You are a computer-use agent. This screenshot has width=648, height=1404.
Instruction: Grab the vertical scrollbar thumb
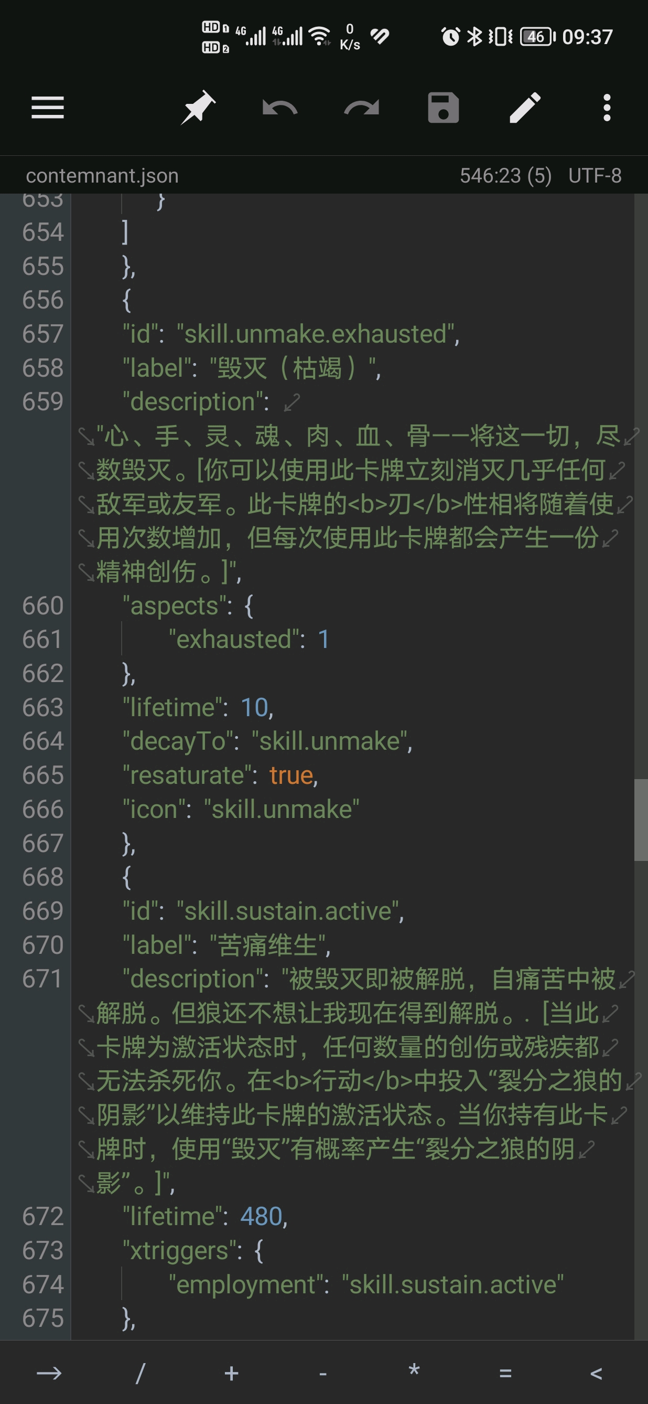pos(641,820)
